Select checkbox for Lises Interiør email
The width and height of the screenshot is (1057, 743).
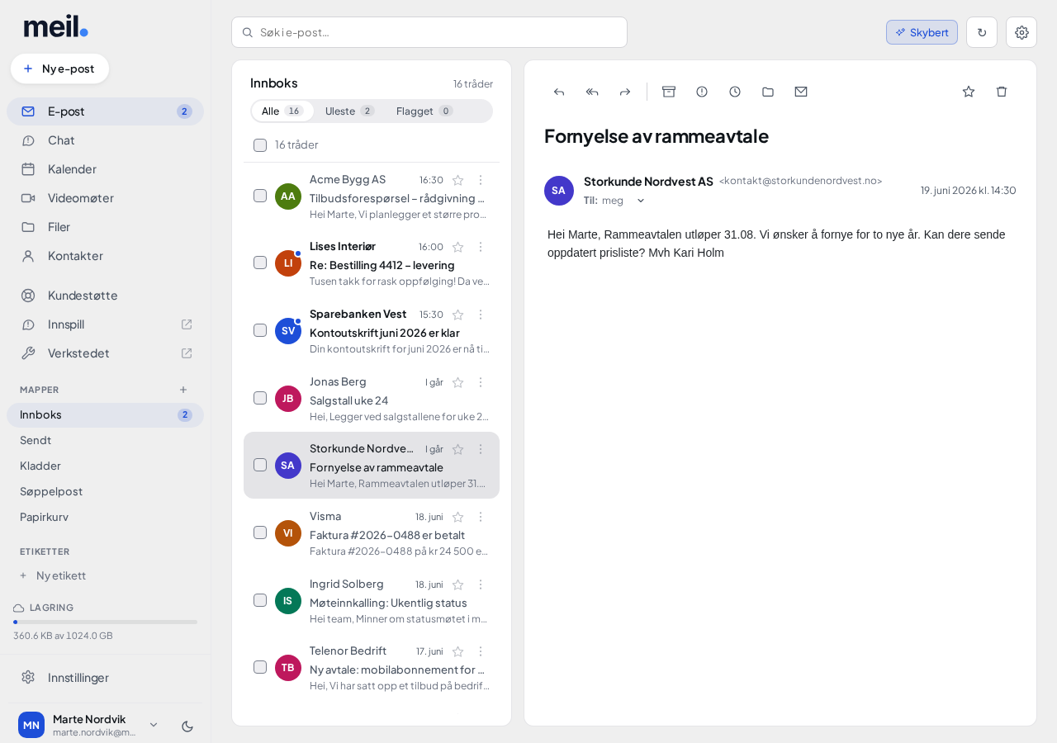pos(260,263)
